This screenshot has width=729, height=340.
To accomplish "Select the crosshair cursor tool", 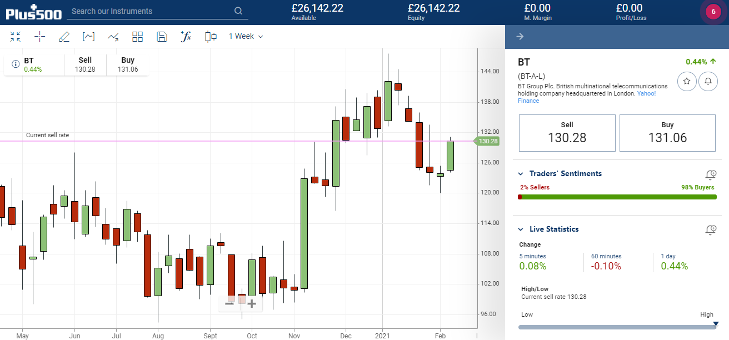I will [x=39, y=37].
